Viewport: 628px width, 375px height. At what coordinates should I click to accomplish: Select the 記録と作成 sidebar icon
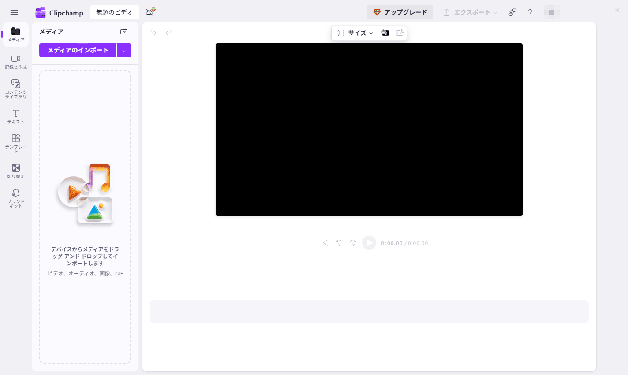[x=15, y=61]
